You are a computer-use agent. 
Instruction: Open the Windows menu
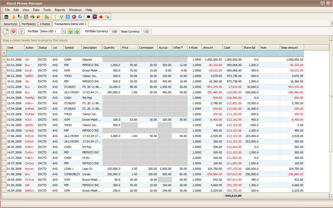tap(75, 10)
